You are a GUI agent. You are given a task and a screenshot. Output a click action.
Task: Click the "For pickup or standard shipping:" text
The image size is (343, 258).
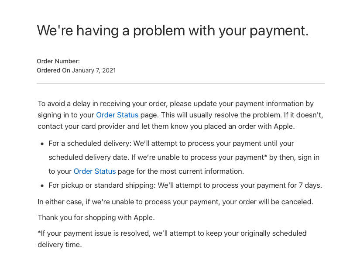coord(102,185)
